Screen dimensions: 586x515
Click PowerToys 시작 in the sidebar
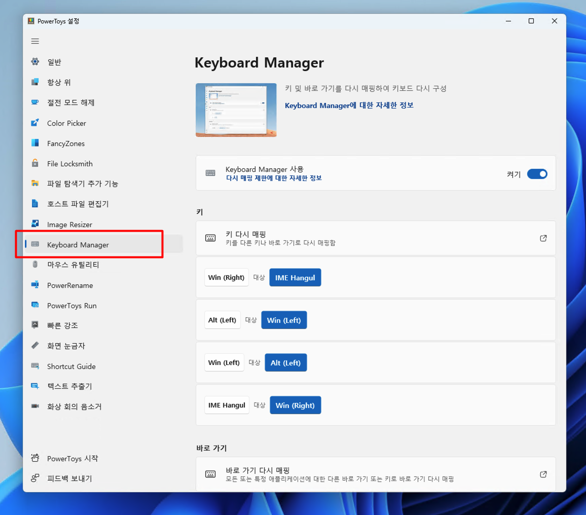coord(103,459)
